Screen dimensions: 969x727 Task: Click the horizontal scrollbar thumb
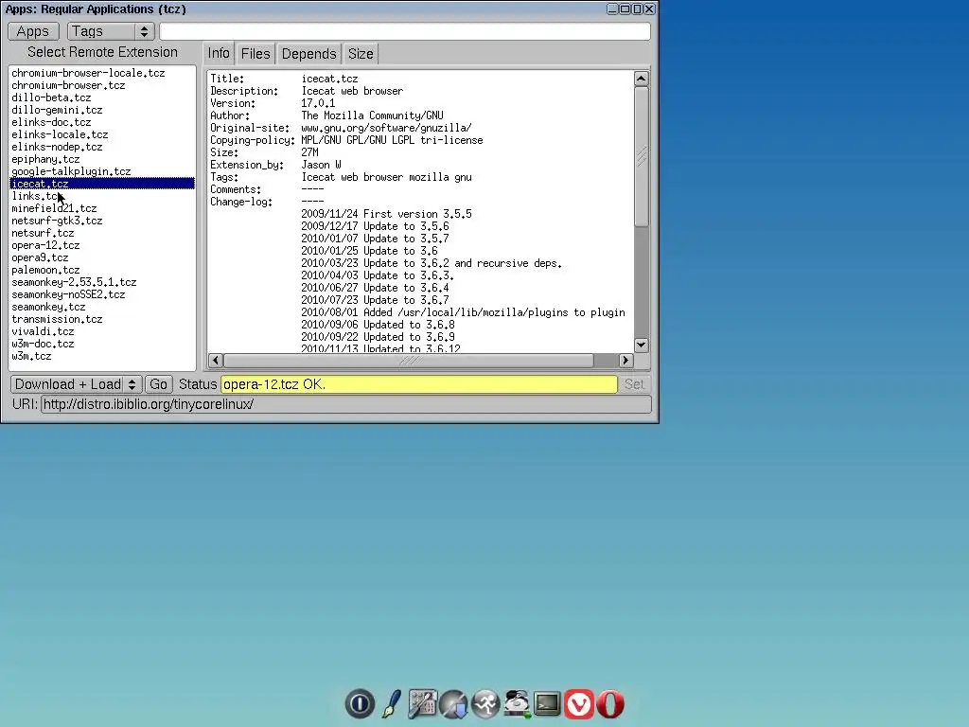409,361
